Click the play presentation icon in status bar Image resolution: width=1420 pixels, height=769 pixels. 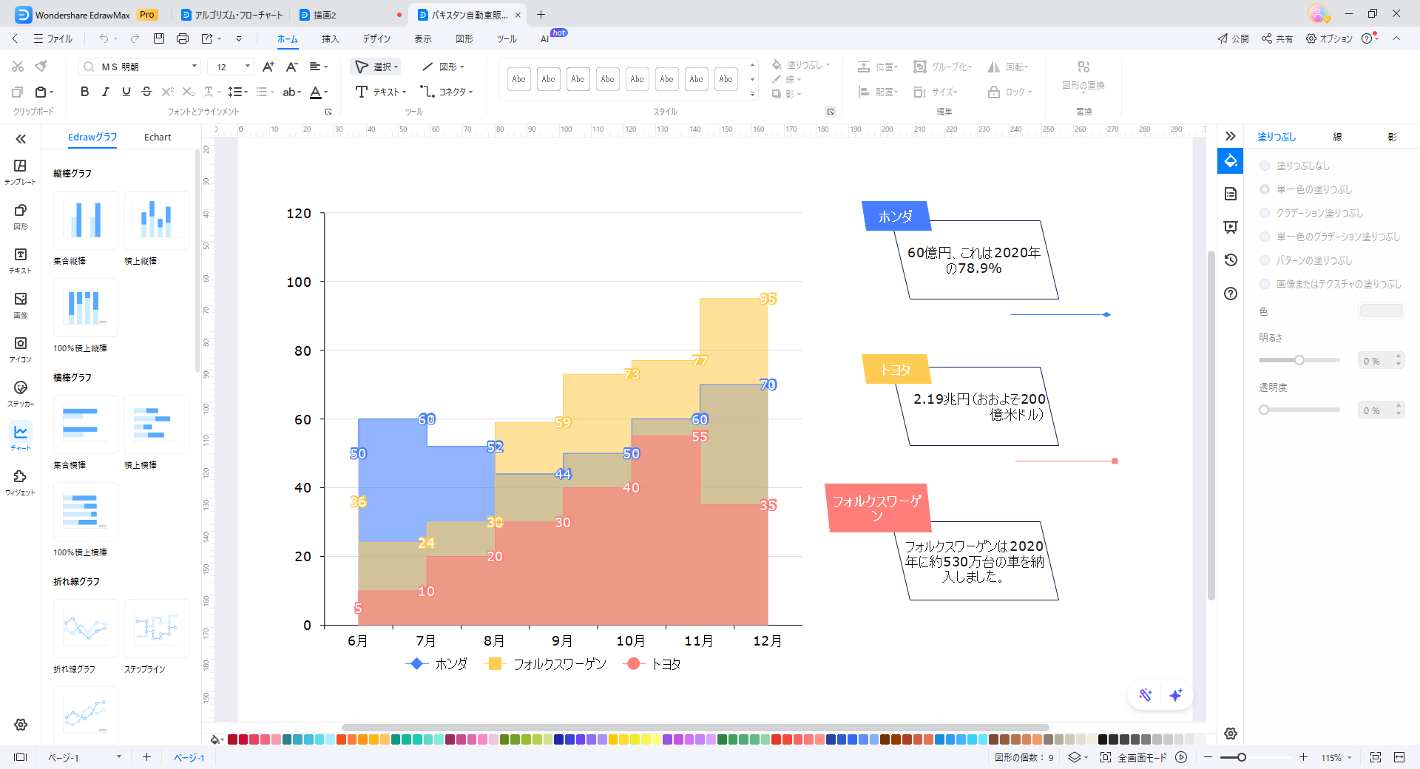1181,757
